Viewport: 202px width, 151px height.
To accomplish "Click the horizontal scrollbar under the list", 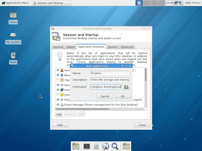I will pos(82,109).
